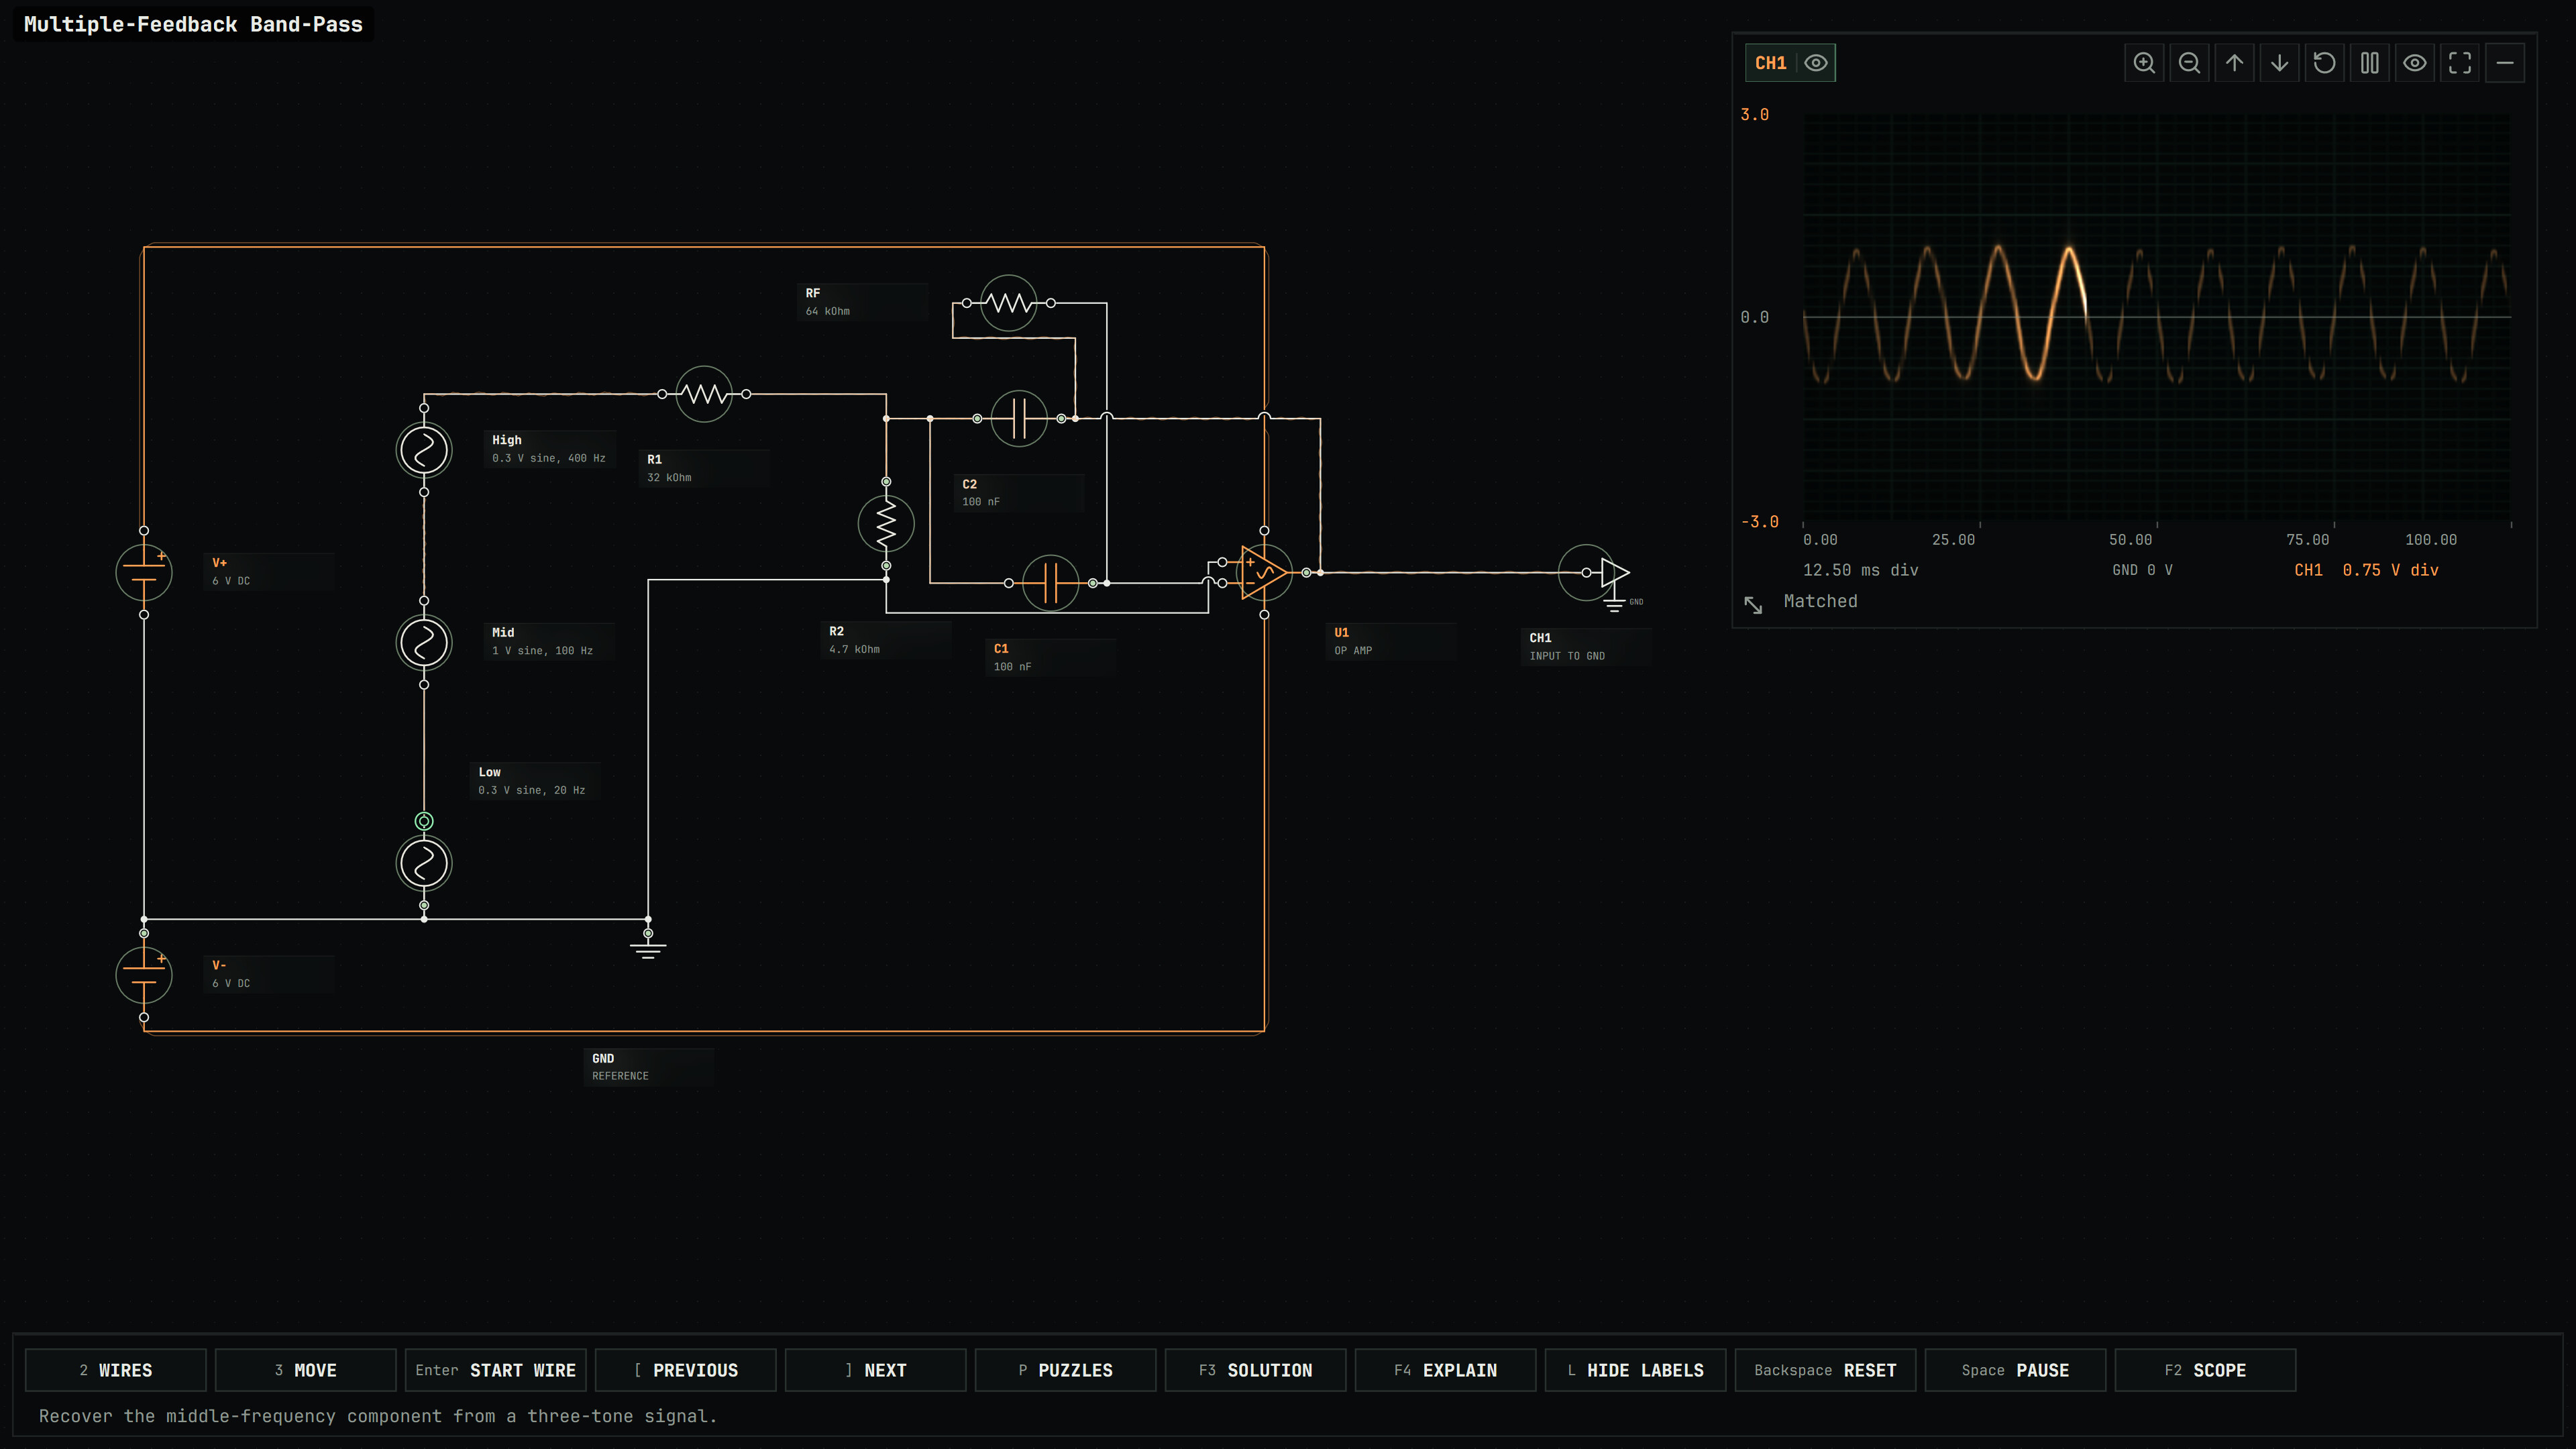Click the scope panel resize arrow icon

click(1753, 604)
